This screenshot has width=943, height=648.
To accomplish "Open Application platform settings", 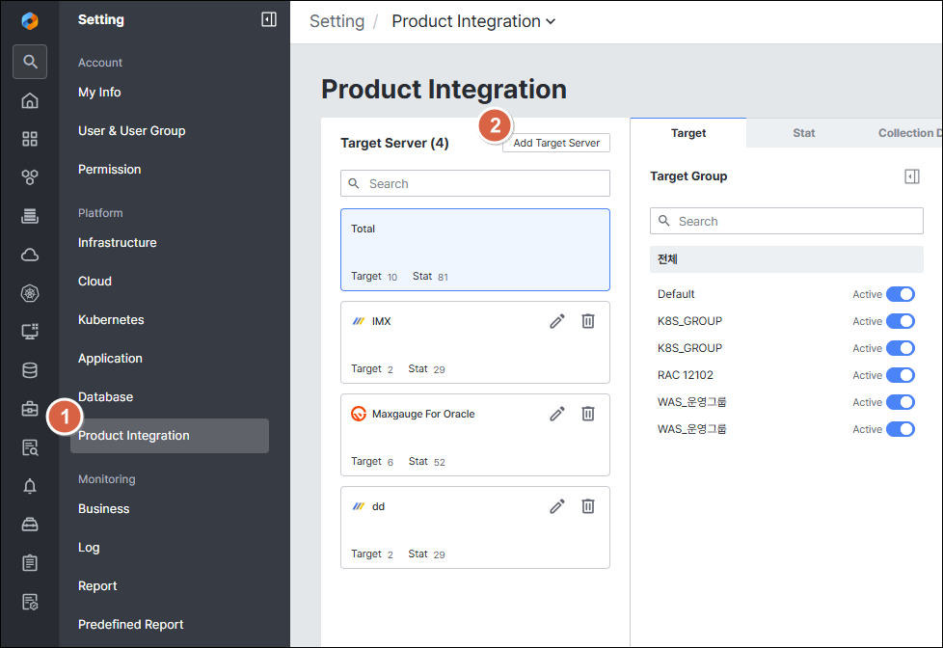I will click(110, 358).
